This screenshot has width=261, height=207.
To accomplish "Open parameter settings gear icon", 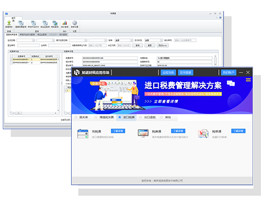I will [75, 23].
